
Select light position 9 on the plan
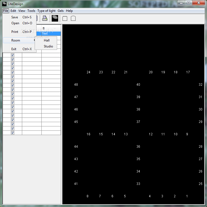click(x=187, y=134)
